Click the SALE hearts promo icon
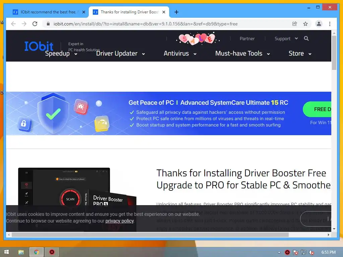 point(198,39)
